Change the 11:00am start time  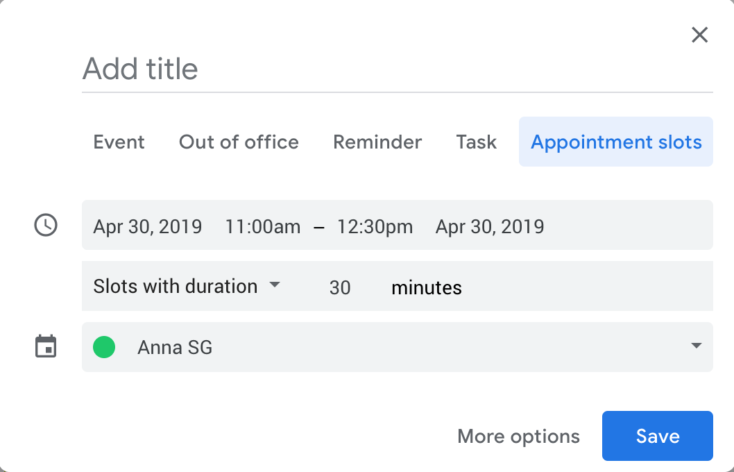tap(262, 226)
